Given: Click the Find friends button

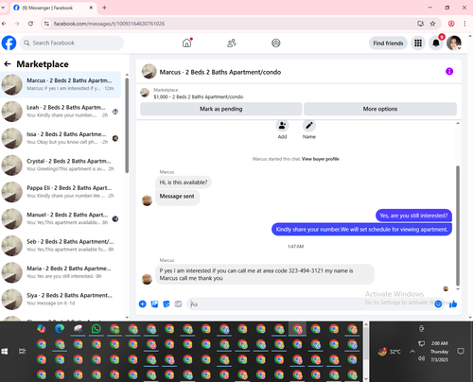Looking at the screenshot, I should (x=388, y=43).
